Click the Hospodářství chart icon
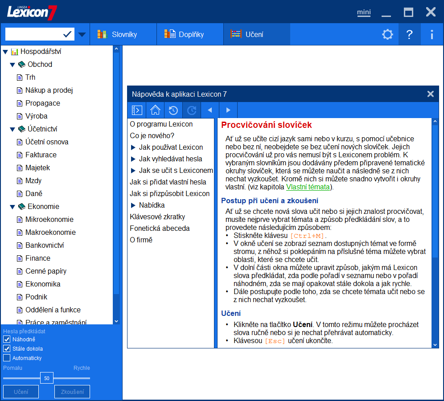 coord(14,52)
